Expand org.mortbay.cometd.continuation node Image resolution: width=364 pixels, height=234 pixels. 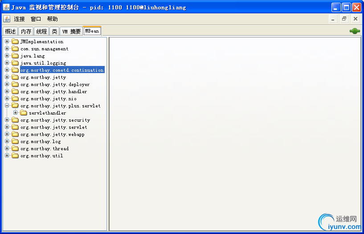(7, 70)
